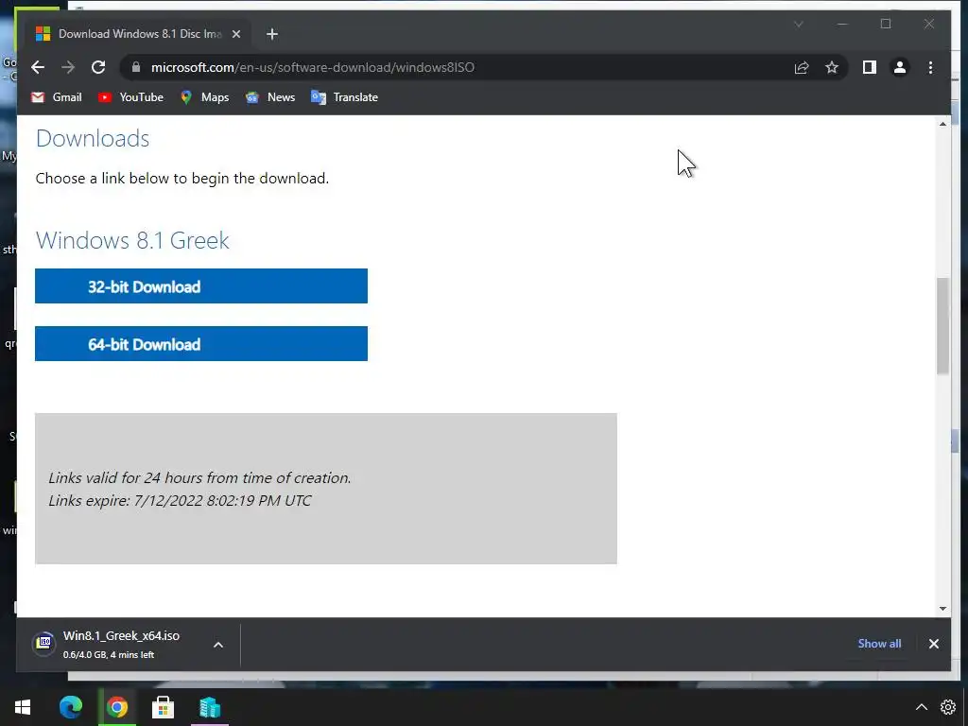Click the Links expire date text
This screenshot has width=968, height=726.
(x=180, y=501)
